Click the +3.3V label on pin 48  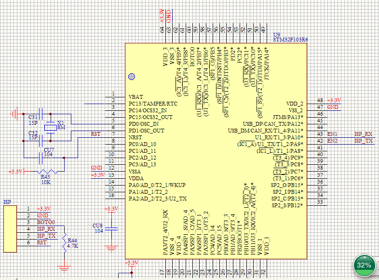(334, 100)
